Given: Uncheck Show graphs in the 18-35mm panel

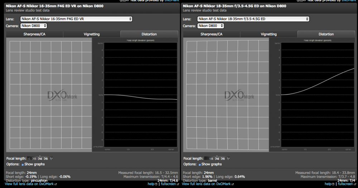Looking at the screenshot, I should [x=199, y=164].
